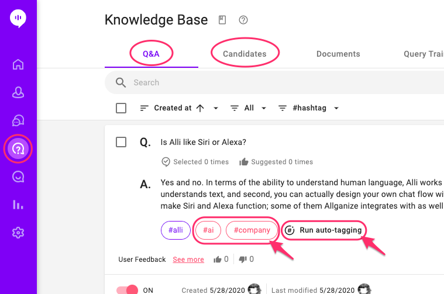The image size is (444, 294).
Task: Click the avatar next to Last modified date
Action: pyautogui.click(x=364, y=289)
